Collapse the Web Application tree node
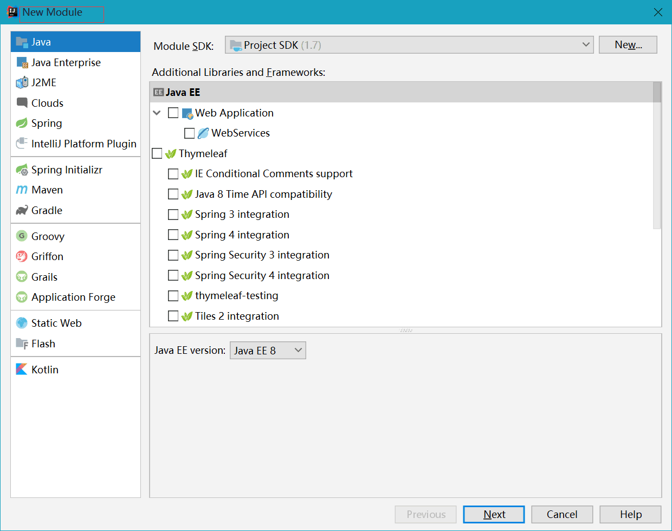 pos(157,113)
